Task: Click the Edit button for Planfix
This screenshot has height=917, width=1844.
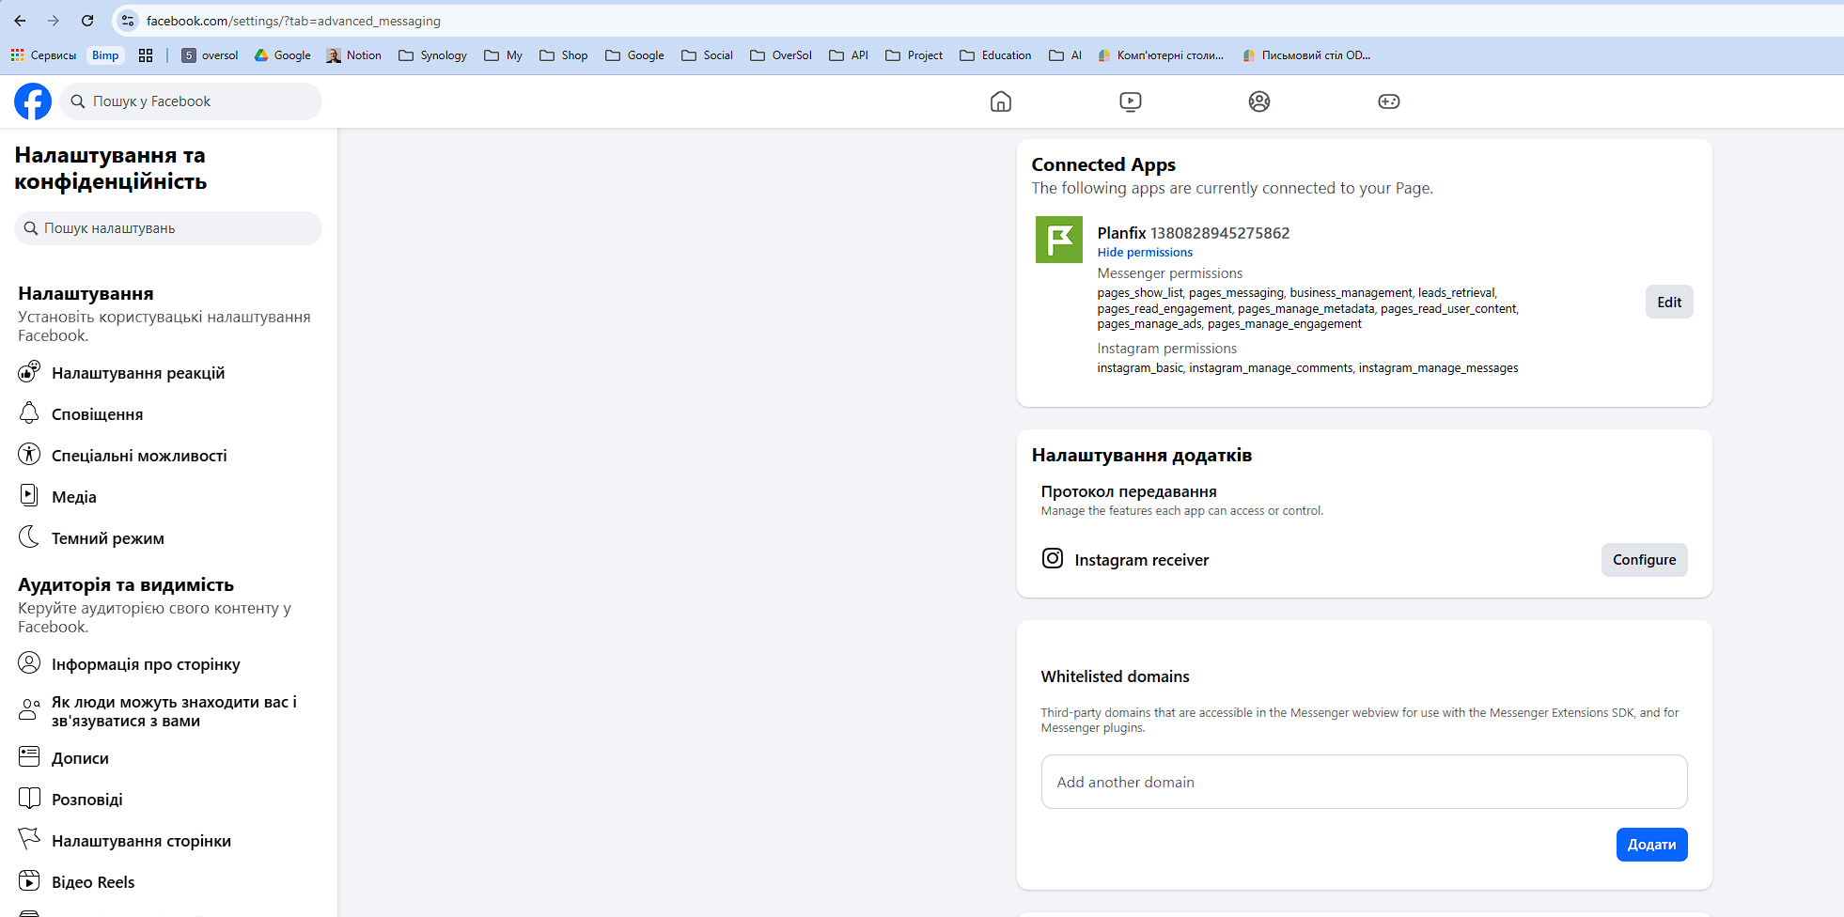Action: click(1669, 302)
